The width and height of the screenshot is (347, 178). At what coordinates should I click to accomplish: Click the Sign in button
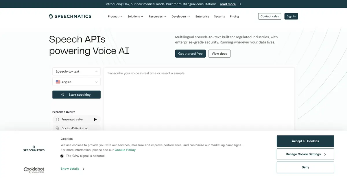[291, 16]
